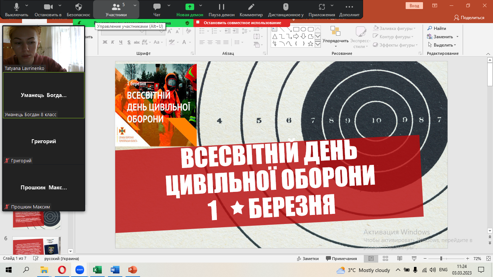The height and width of the screenshot is (277, 493).
Task: Toggle Underline formatting (Ч)
Action: click(121, 42)
